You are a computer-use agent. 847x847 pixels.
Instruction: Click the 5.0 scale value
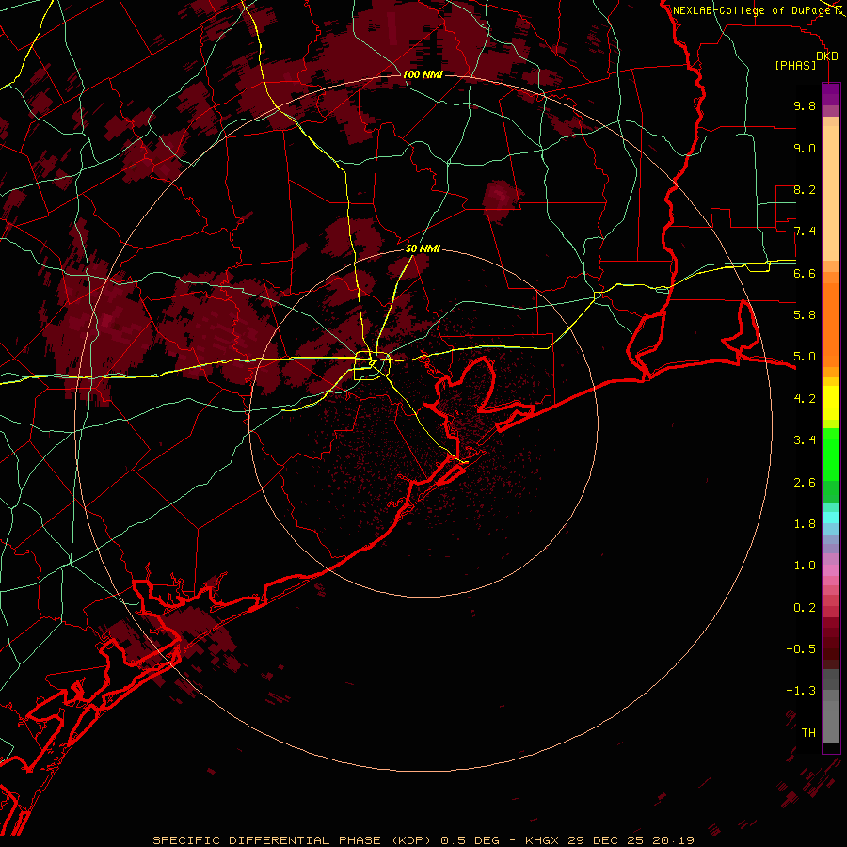[x=805, y=357]
